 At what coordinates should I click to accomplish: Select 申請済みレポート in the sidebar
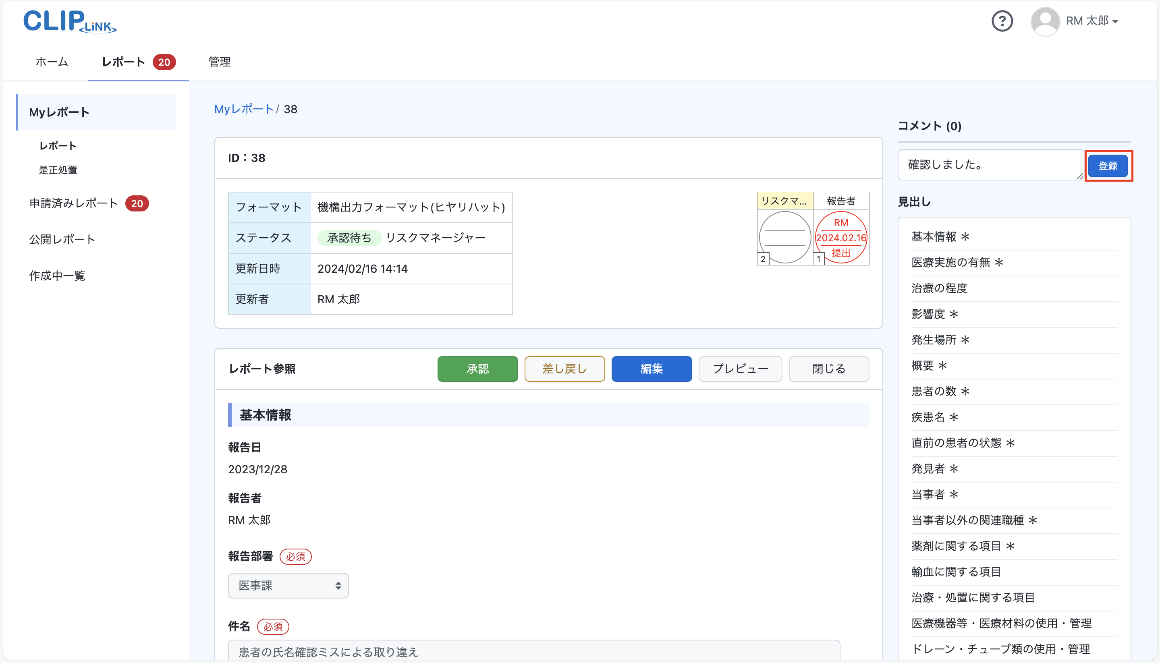point(73,203)
